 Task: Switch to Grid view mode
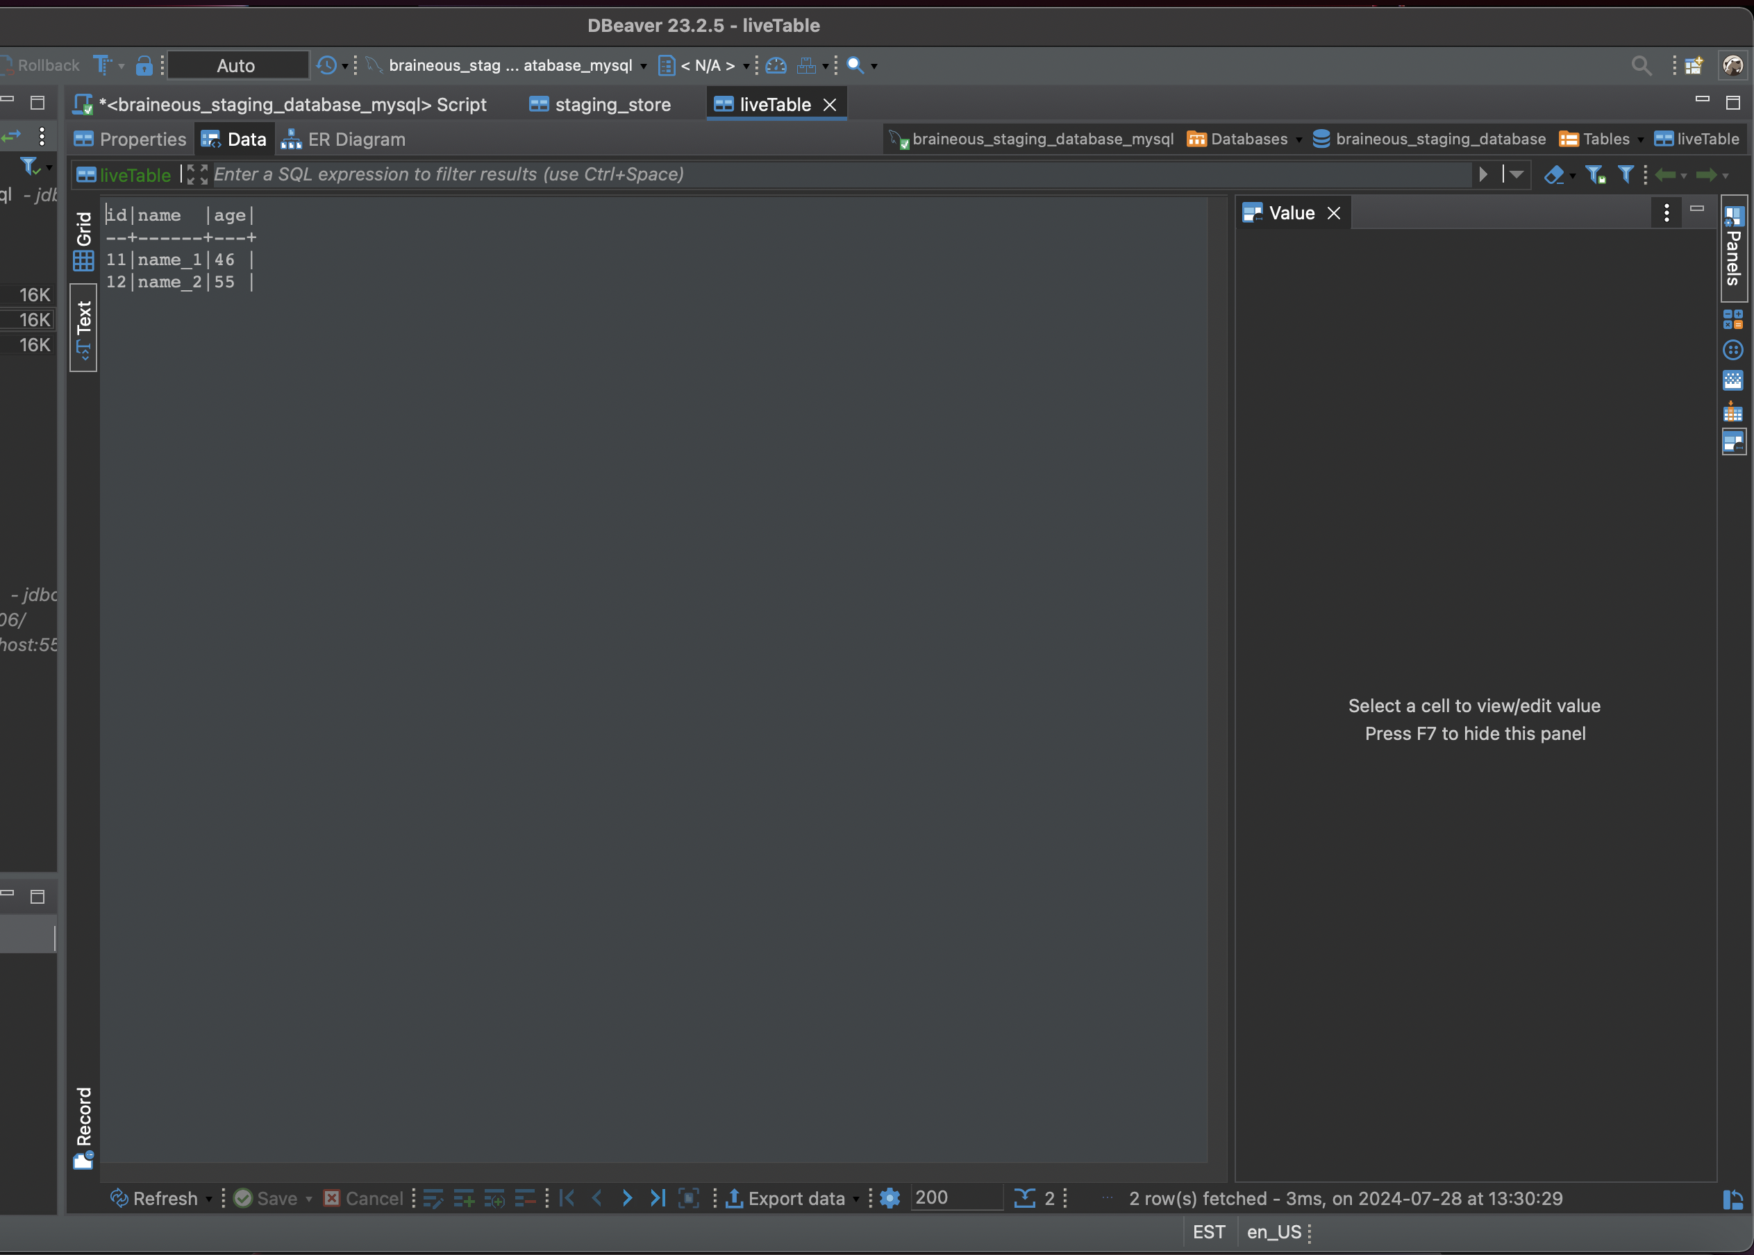click(x=83, y=241)
